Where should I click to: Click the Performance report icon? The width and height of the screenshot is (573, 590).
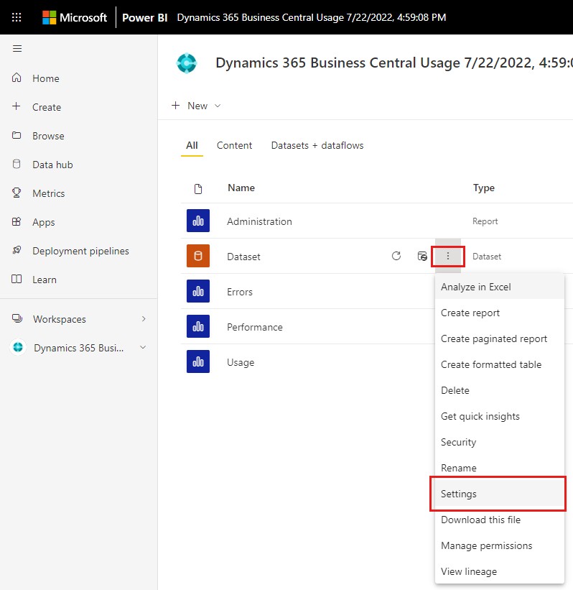coord(198,326)
